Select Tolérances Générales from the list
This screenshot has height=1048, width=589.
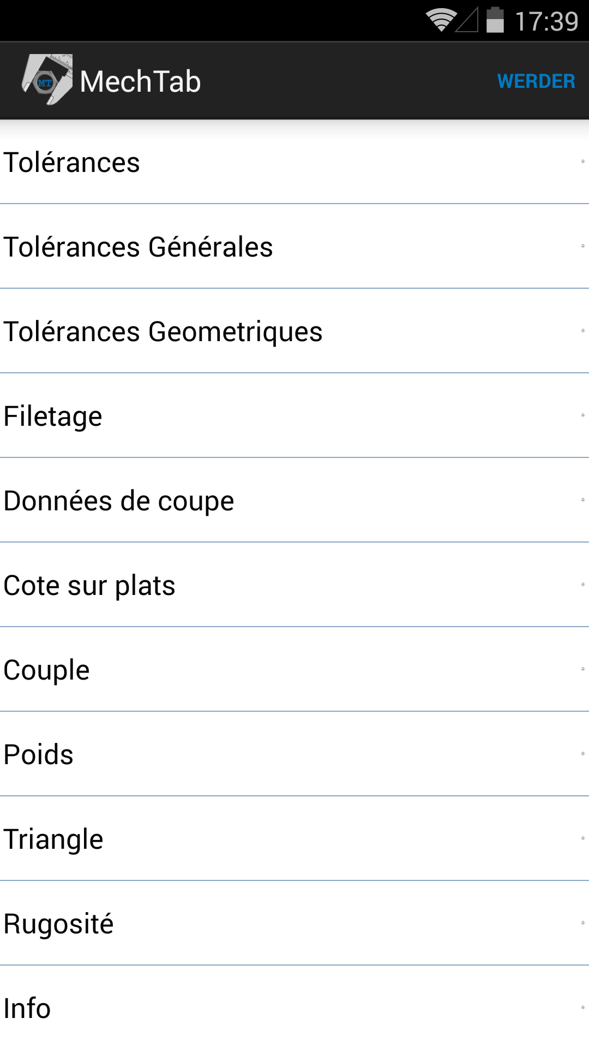coord(294,246)
